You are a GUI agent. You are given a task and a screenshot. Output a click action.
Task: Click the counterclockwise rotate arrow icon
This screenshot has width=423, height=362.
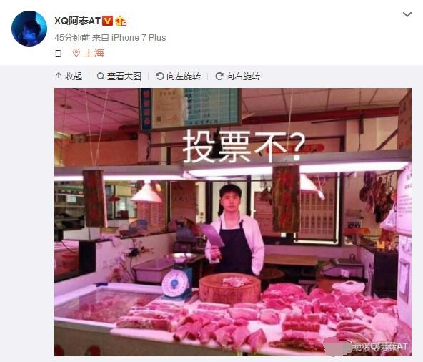160,76
